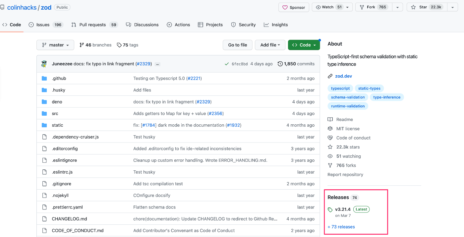The image size is (464, 237).
Task: View the 75 tags link
Action: 128,45
